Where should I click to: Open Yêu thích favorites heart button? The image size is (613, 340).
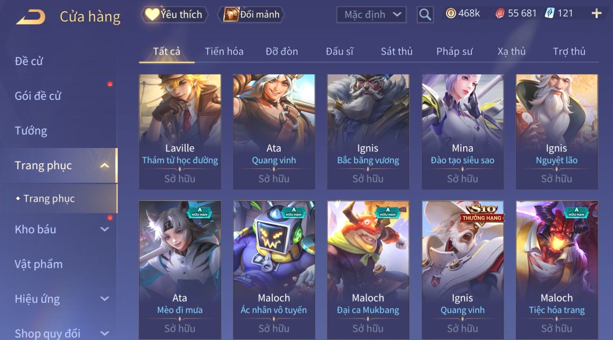point(174,15)
